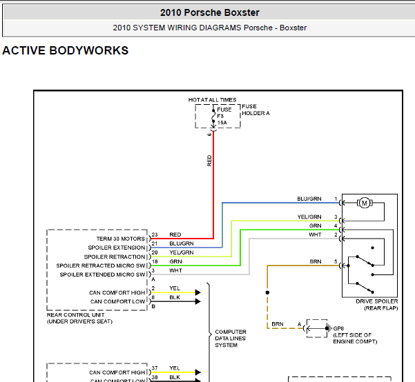Click the "YEL/GRN" label near Drive Spoiler pin 3
415x382 pixels.
coord(309,217)
